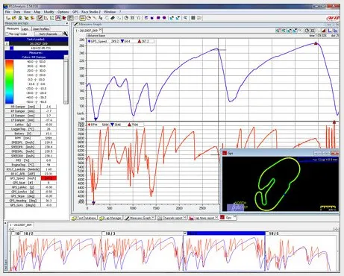Select the PPS channel row
344x276 pixels.
click(31, 160)
